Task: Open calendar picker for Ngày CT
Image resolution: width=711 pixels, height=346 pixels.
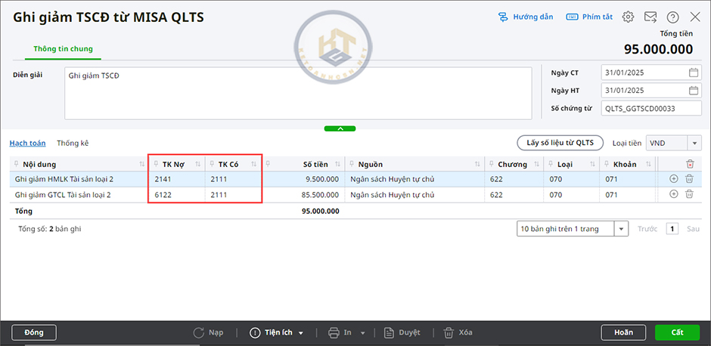Action: [694, 73]
